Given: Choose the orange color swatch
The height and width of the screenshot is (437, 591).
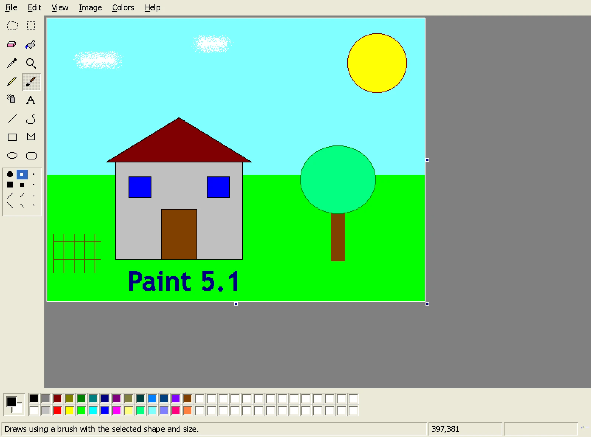Looking at the screenshot, I should point(188,410).
